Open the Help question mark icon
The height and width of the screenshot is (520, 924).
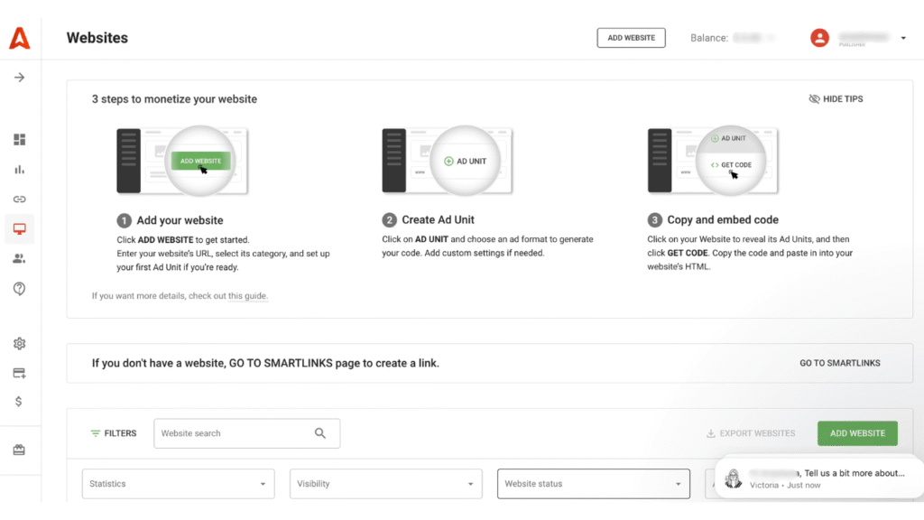point(20,288)
